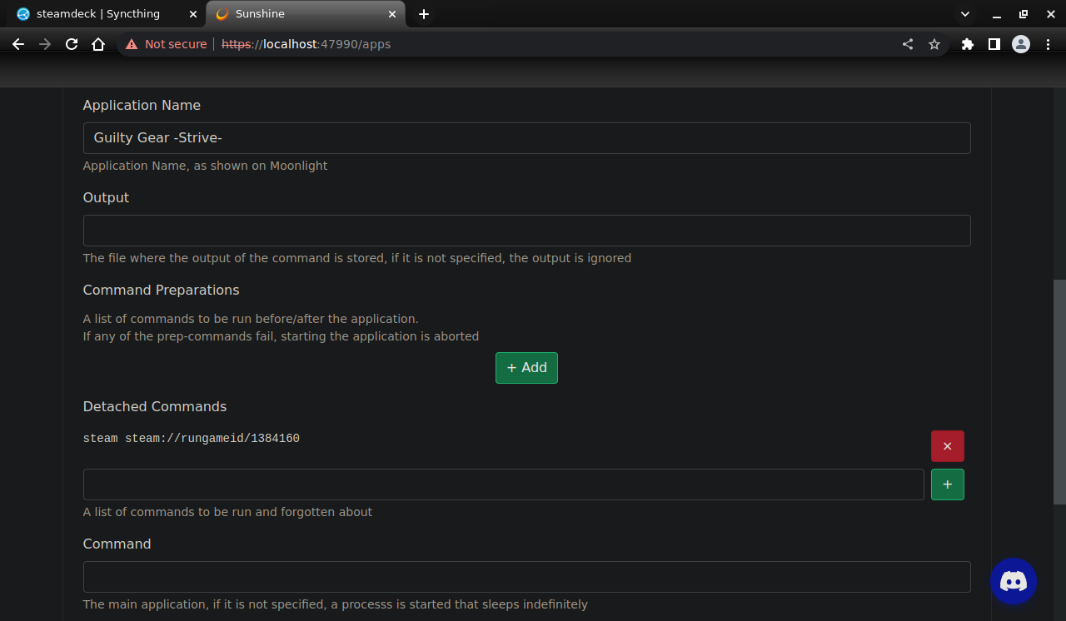The height and width of the screenshot is (621, 1066).
Task: Focus the Application Name field
Action: click(x=526, y=138)
